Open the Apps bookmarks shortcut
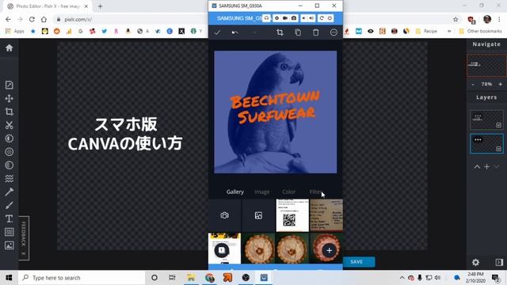The image size is (507, 285). pyautogui.click(x=15, y=31)
